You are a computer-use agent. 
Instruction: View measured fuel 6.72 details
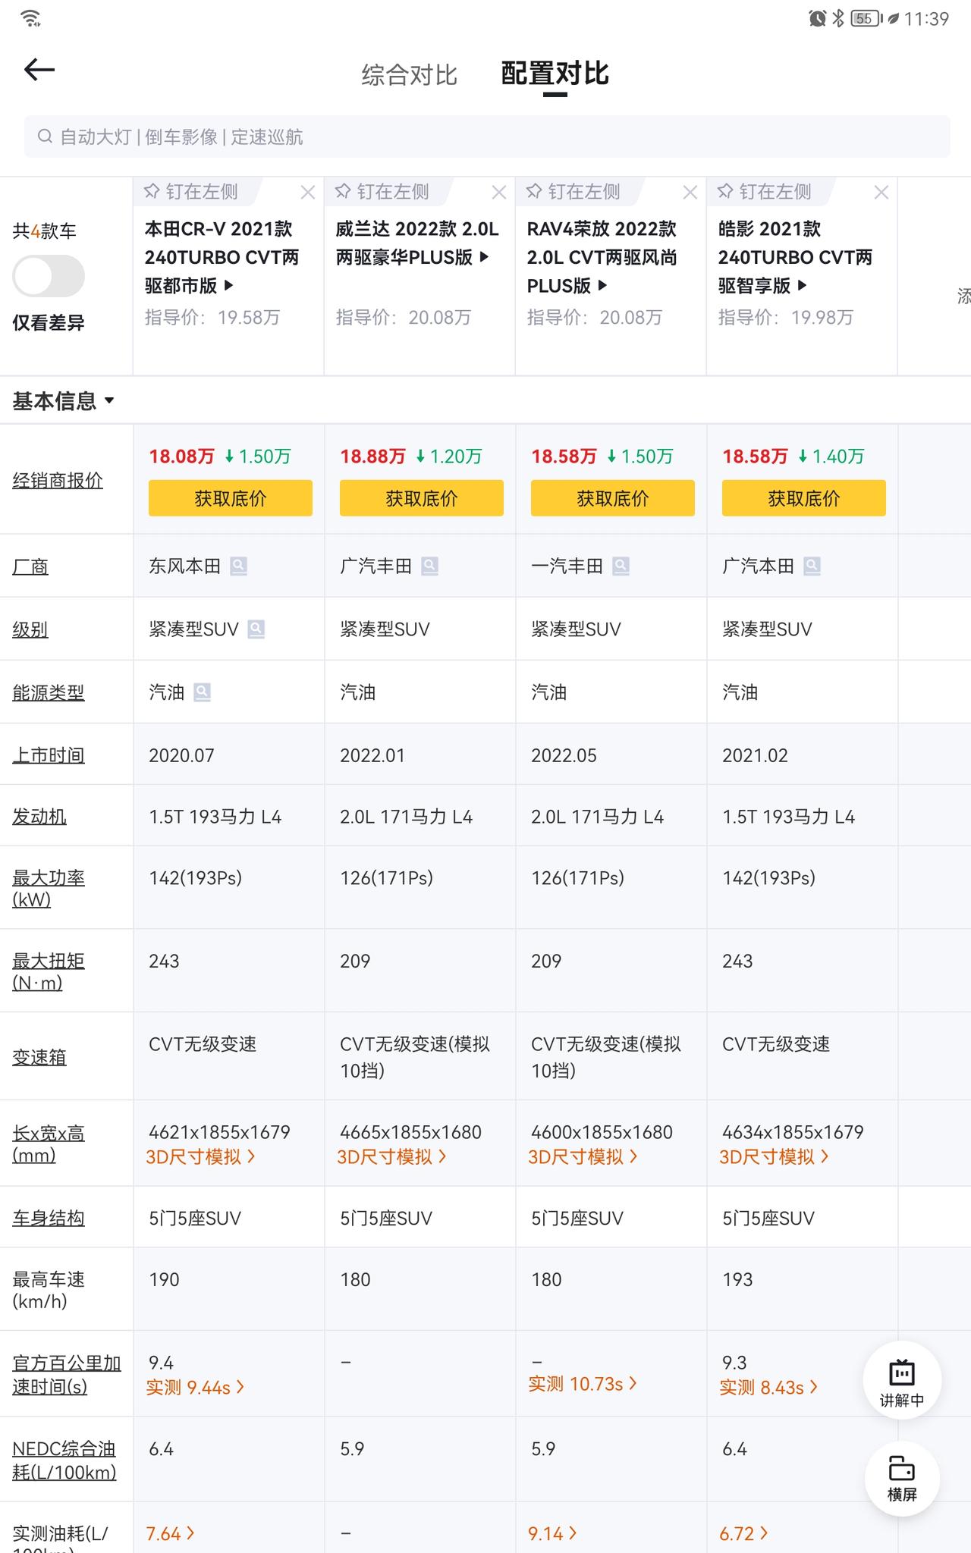tap(744, 1534)
